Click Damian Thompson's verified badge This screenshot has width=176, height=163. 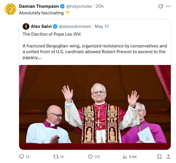pos(62,6)
